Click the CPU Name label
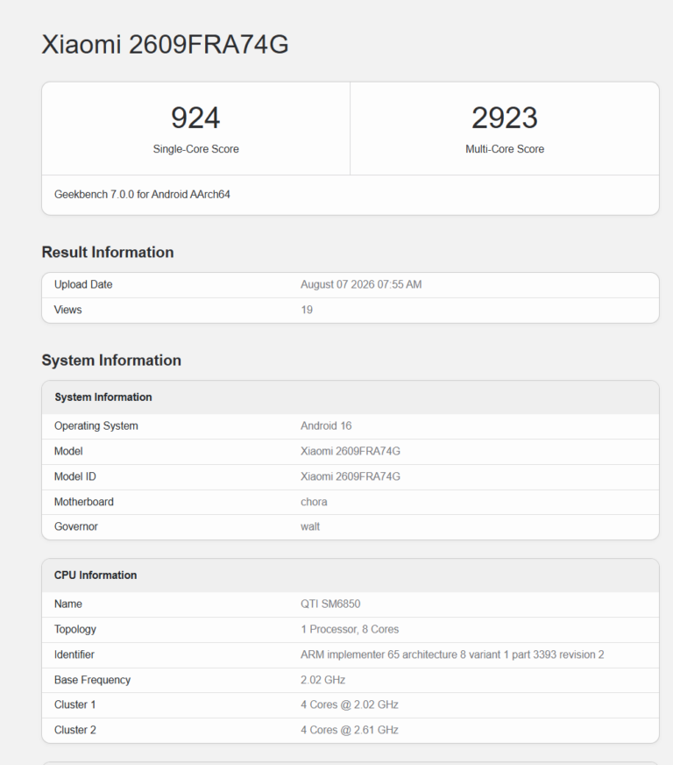The height and width of the screenshot is (765, 673). pyautogui.click(x=68, y=604)
